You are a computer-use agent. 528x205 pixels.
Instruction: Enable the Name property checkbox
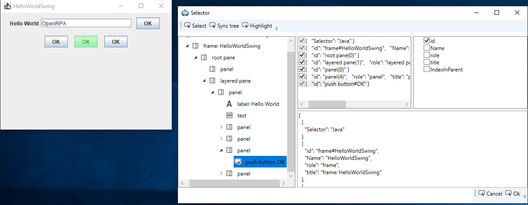[x=427, y=48]
